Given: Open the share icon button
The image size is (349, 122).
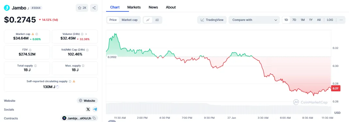Looking at the screenshot, I should (94, 8).
